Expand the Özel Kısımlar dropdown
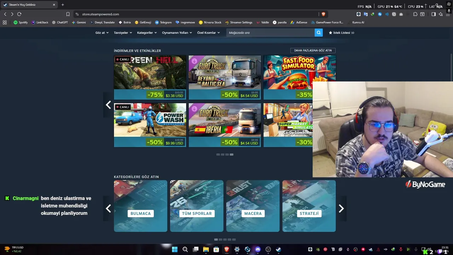 pyautogui.click(x=208, y=33)
